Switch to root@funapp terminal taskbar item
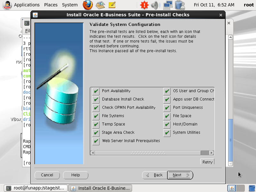 (x=36, y=188)
